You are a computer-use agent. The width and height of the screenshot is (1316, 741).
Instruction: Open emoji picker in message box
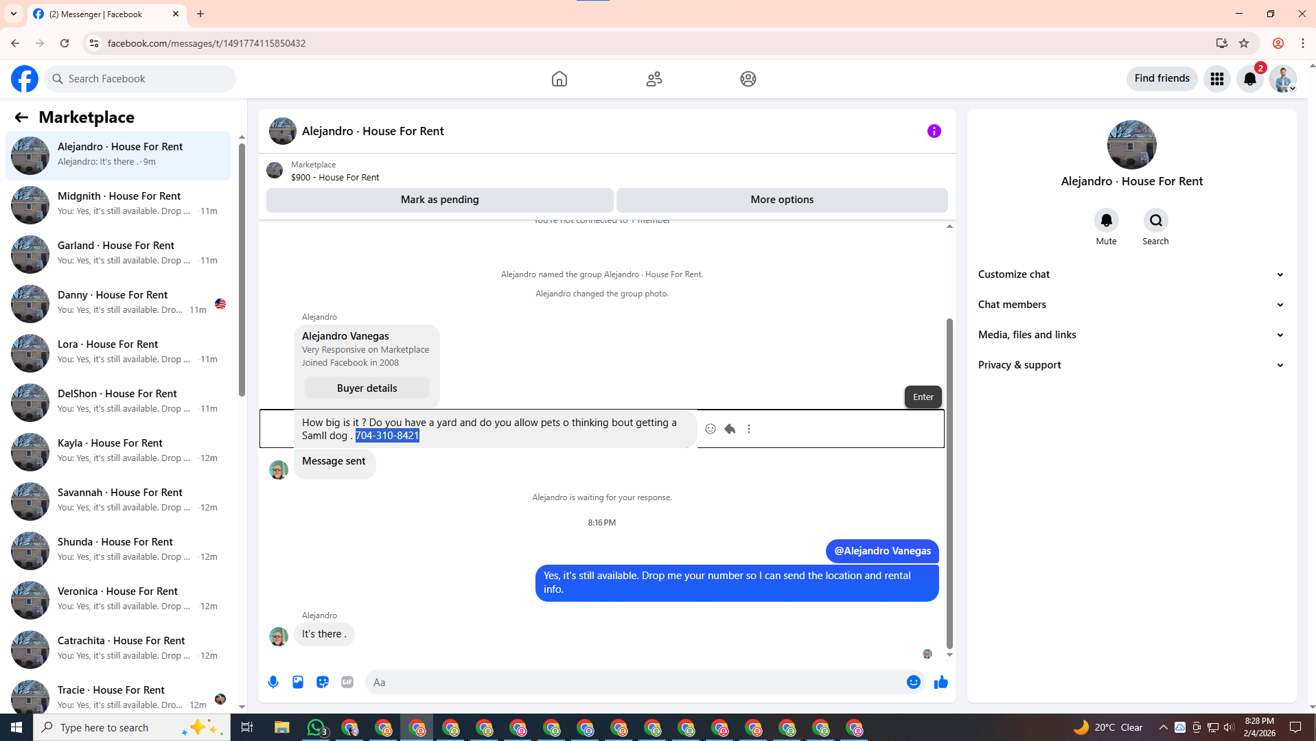pyautogui.click(x=914, y=682)
